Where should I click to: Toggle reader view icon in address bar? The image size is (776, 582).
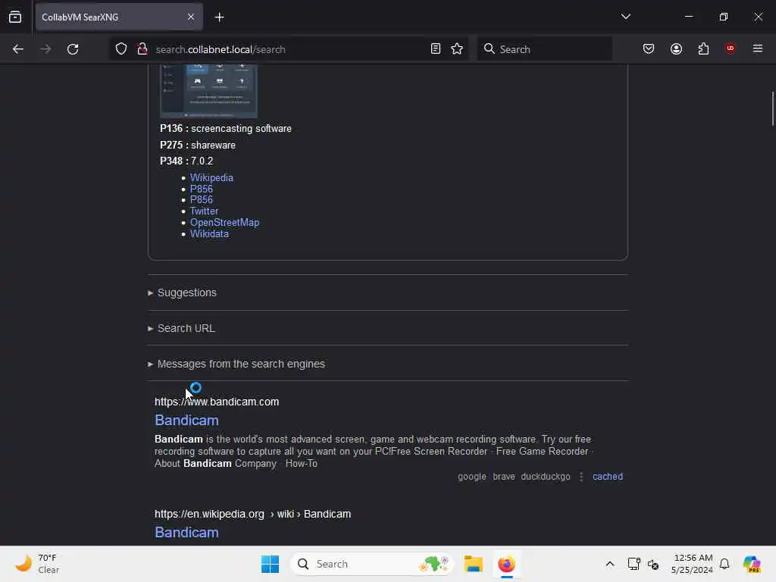[436, 49]
